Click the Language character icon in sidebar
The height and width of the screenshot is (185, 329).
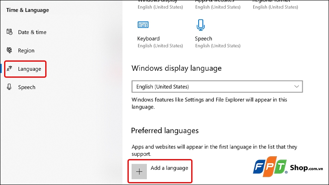[9, 69]
